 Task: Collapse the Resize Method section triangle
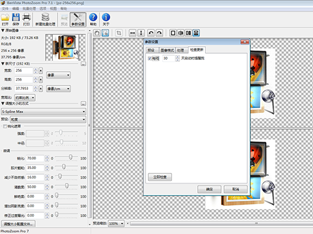pyautogui.click(x=3, y=104)
